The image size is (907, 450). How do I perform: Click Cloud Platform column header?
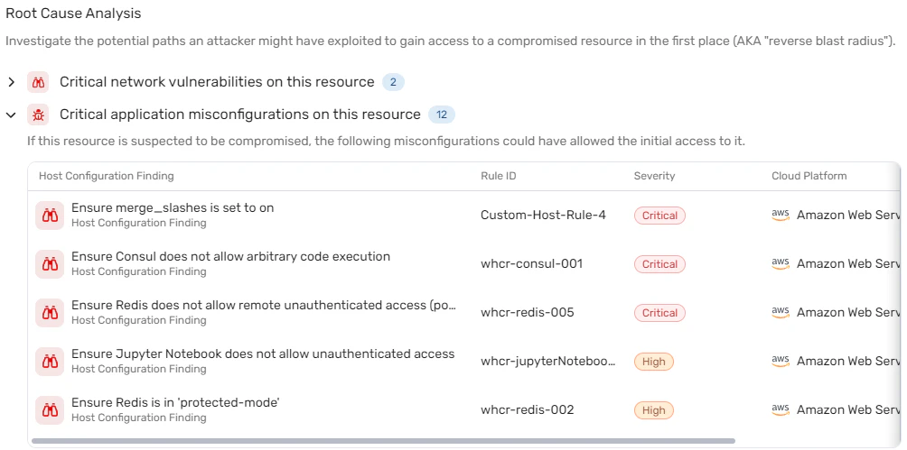click(809, 176)
